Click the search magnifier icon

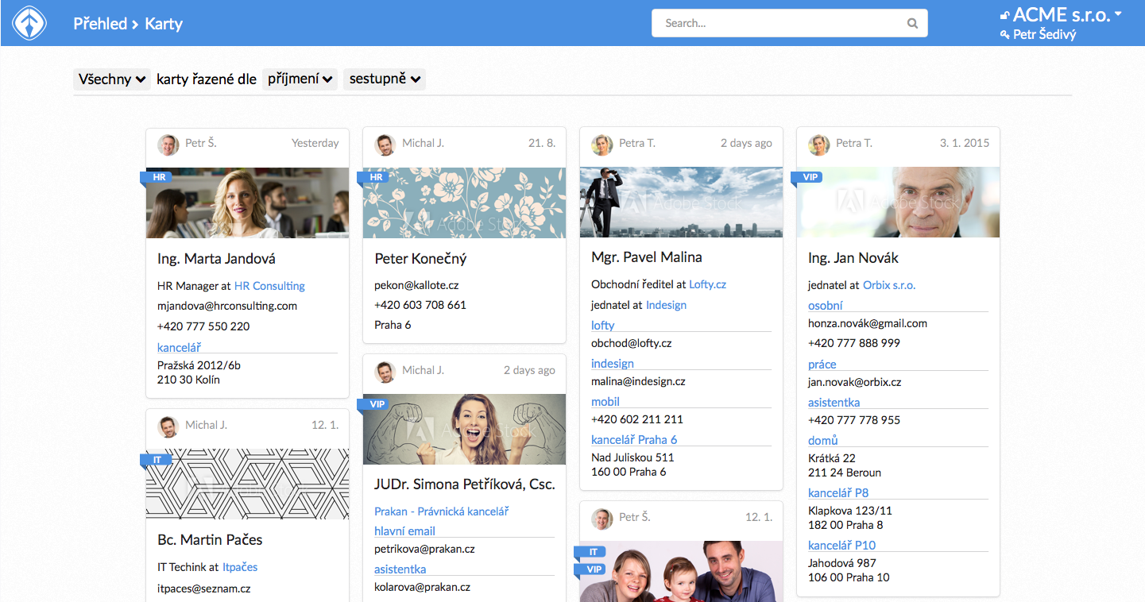coord(912,24)
